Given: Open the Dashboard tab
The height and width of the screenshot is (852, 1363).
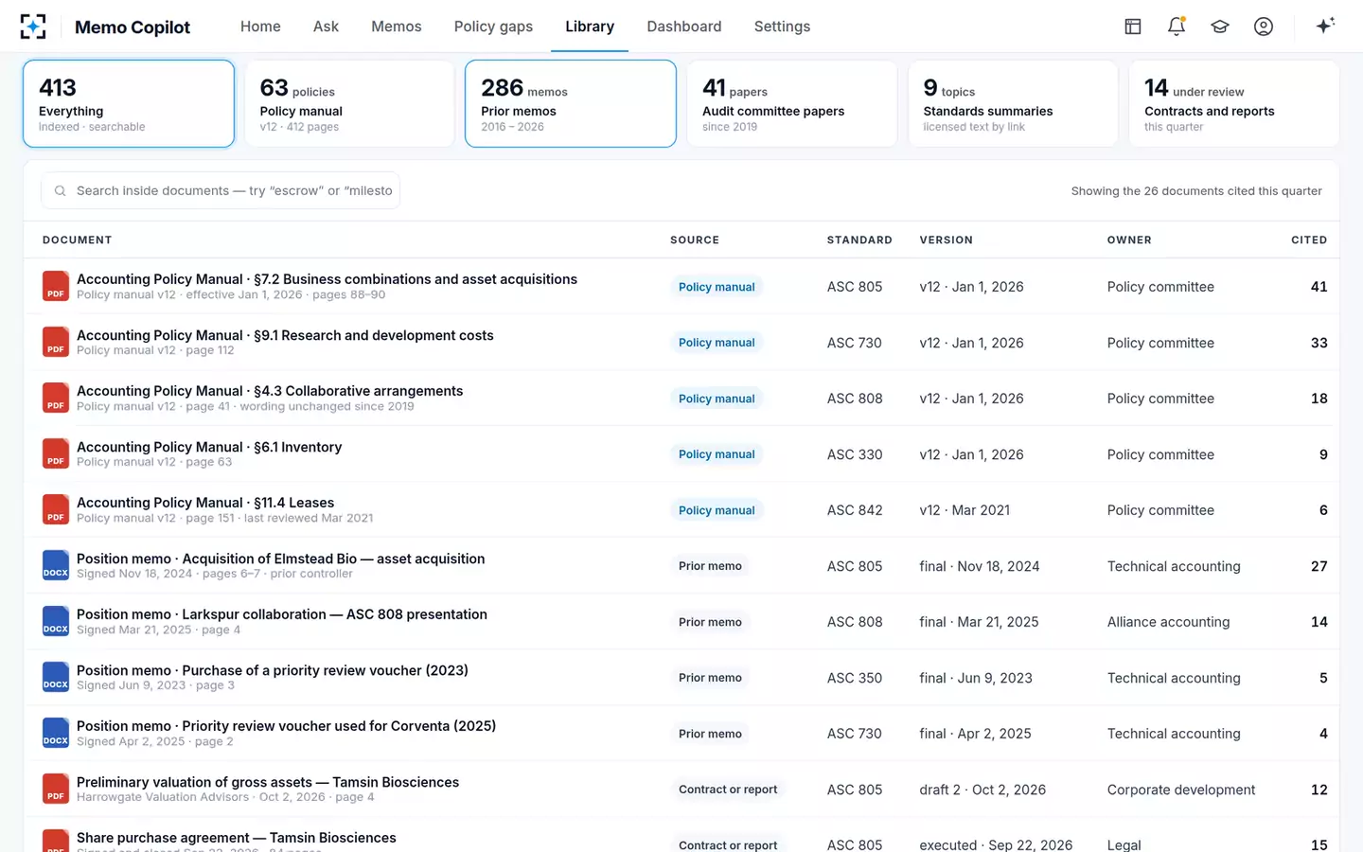Looking at the screenshot, I should click(x=684, y=27).
